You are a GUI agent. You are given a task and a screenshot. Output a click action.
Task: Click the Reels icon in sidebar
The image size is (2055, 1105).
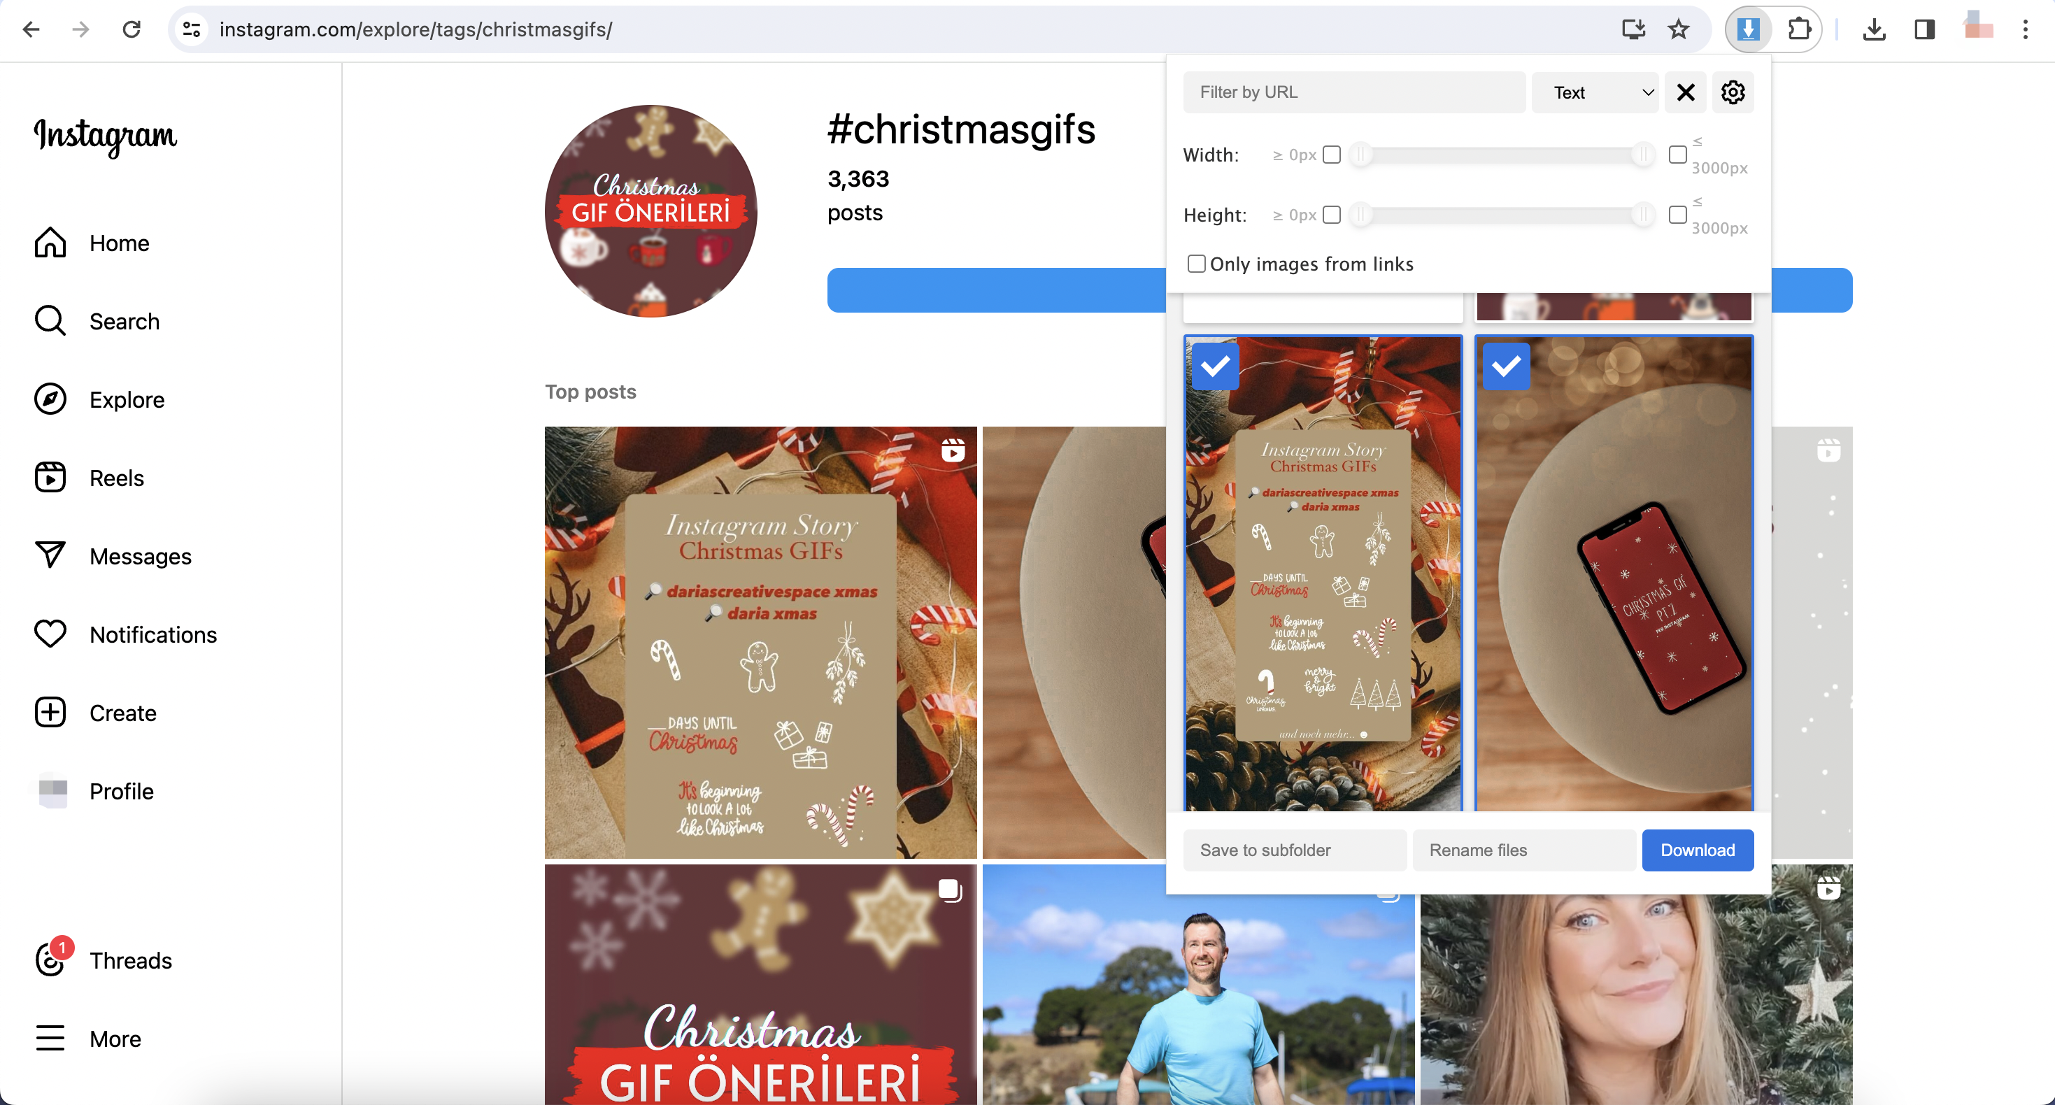pos(50,476)
